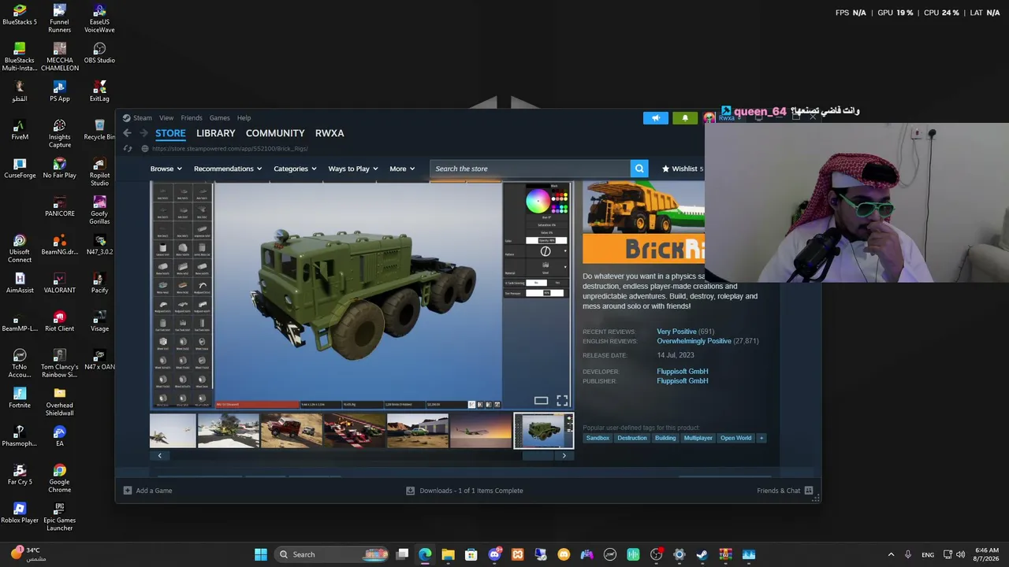This screenshot has height=567, width=1009.
Task: Open Epic Games Launcher desktop icon
Action: coord(59,517)
